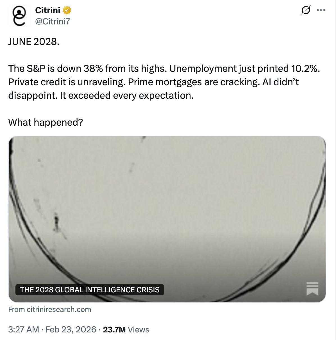The height and width of the screenshot is (340, 336).
Task: Click the Views label
Action: [139, 329]
